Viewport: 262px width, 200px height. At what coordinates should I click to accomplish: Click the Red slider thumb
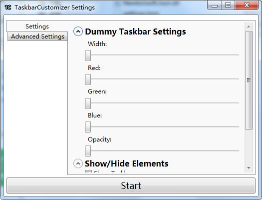tap(88, 79)
